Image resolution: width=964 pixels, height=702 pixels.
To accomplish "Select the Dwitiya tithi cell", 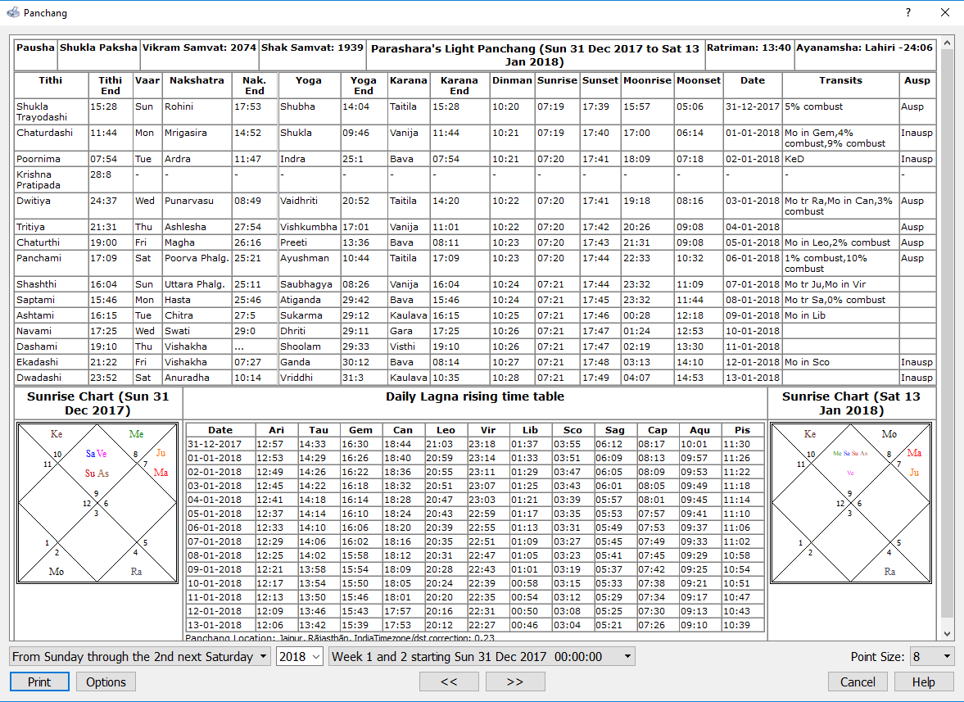I will pos(51,206).
